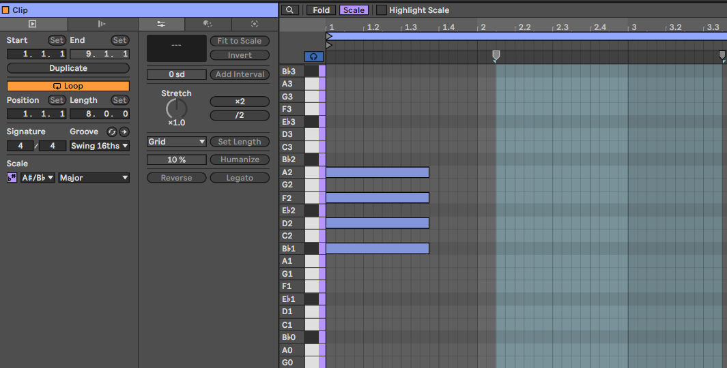
Task: Click the Stretch knob
Action: [176, 108]
